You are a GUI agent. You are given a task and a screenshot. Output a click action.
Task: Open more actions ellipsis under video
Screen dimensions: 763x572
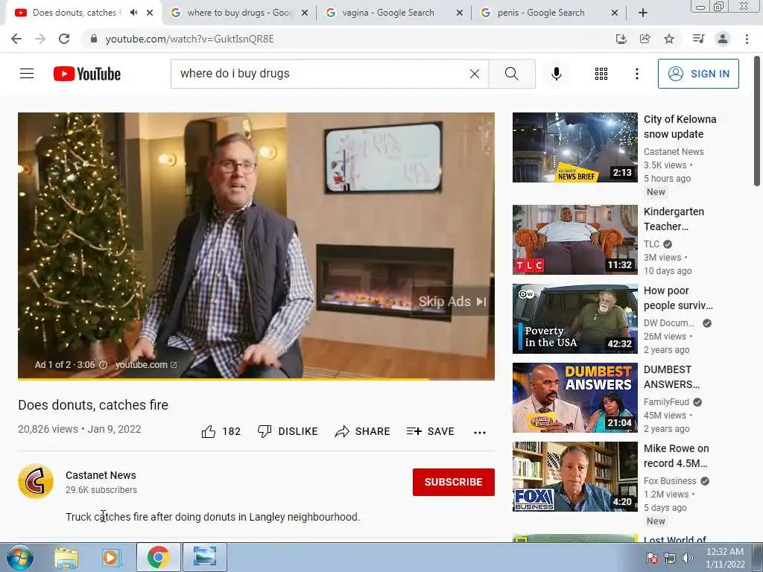click(x=480, y=433)
